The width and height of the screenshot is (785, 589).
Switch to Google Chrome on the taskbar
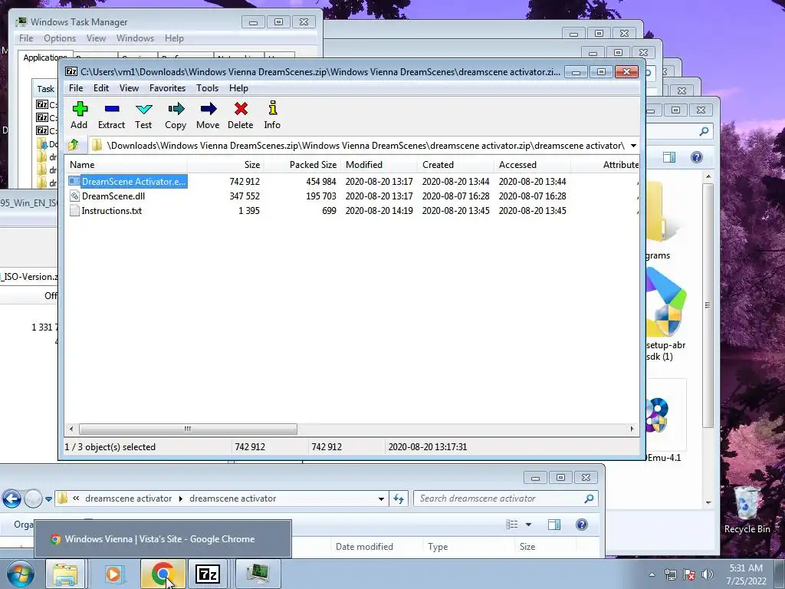pyautogui.click(x=163, y=574)
